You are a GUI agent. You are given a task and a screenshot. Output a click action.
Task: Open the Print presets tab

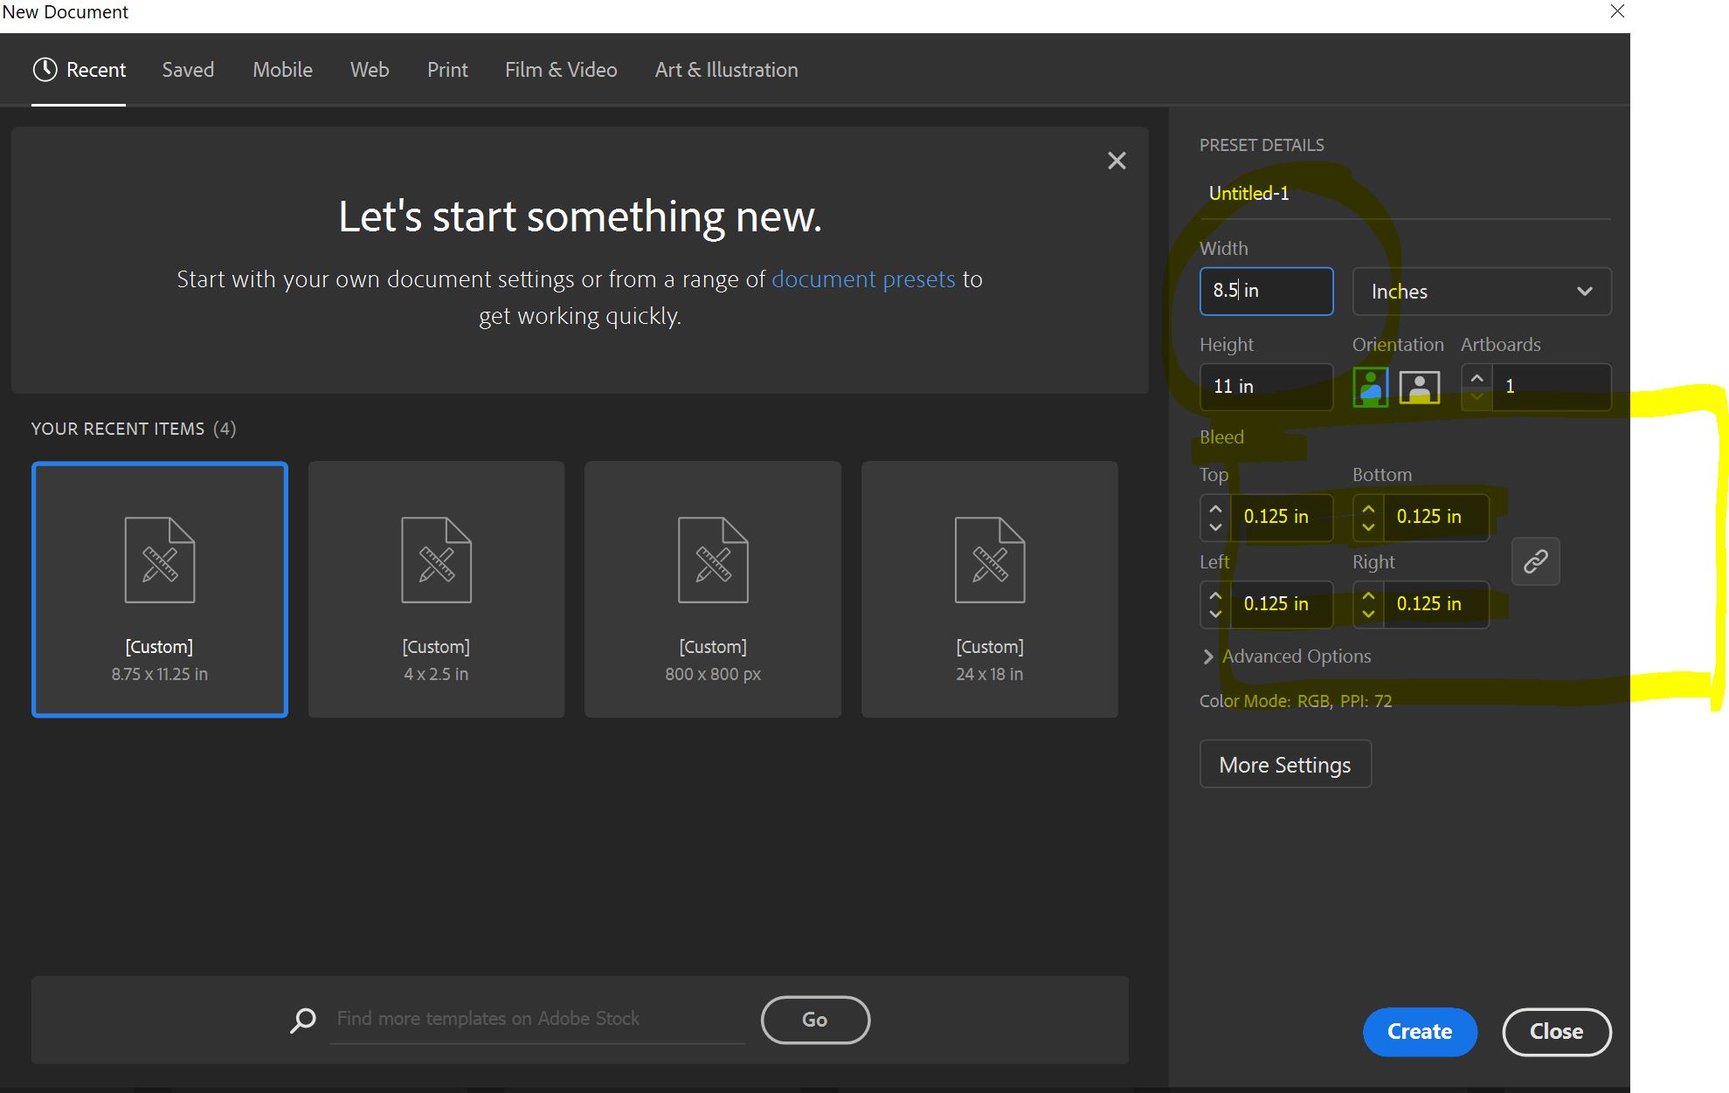point(447,70)
